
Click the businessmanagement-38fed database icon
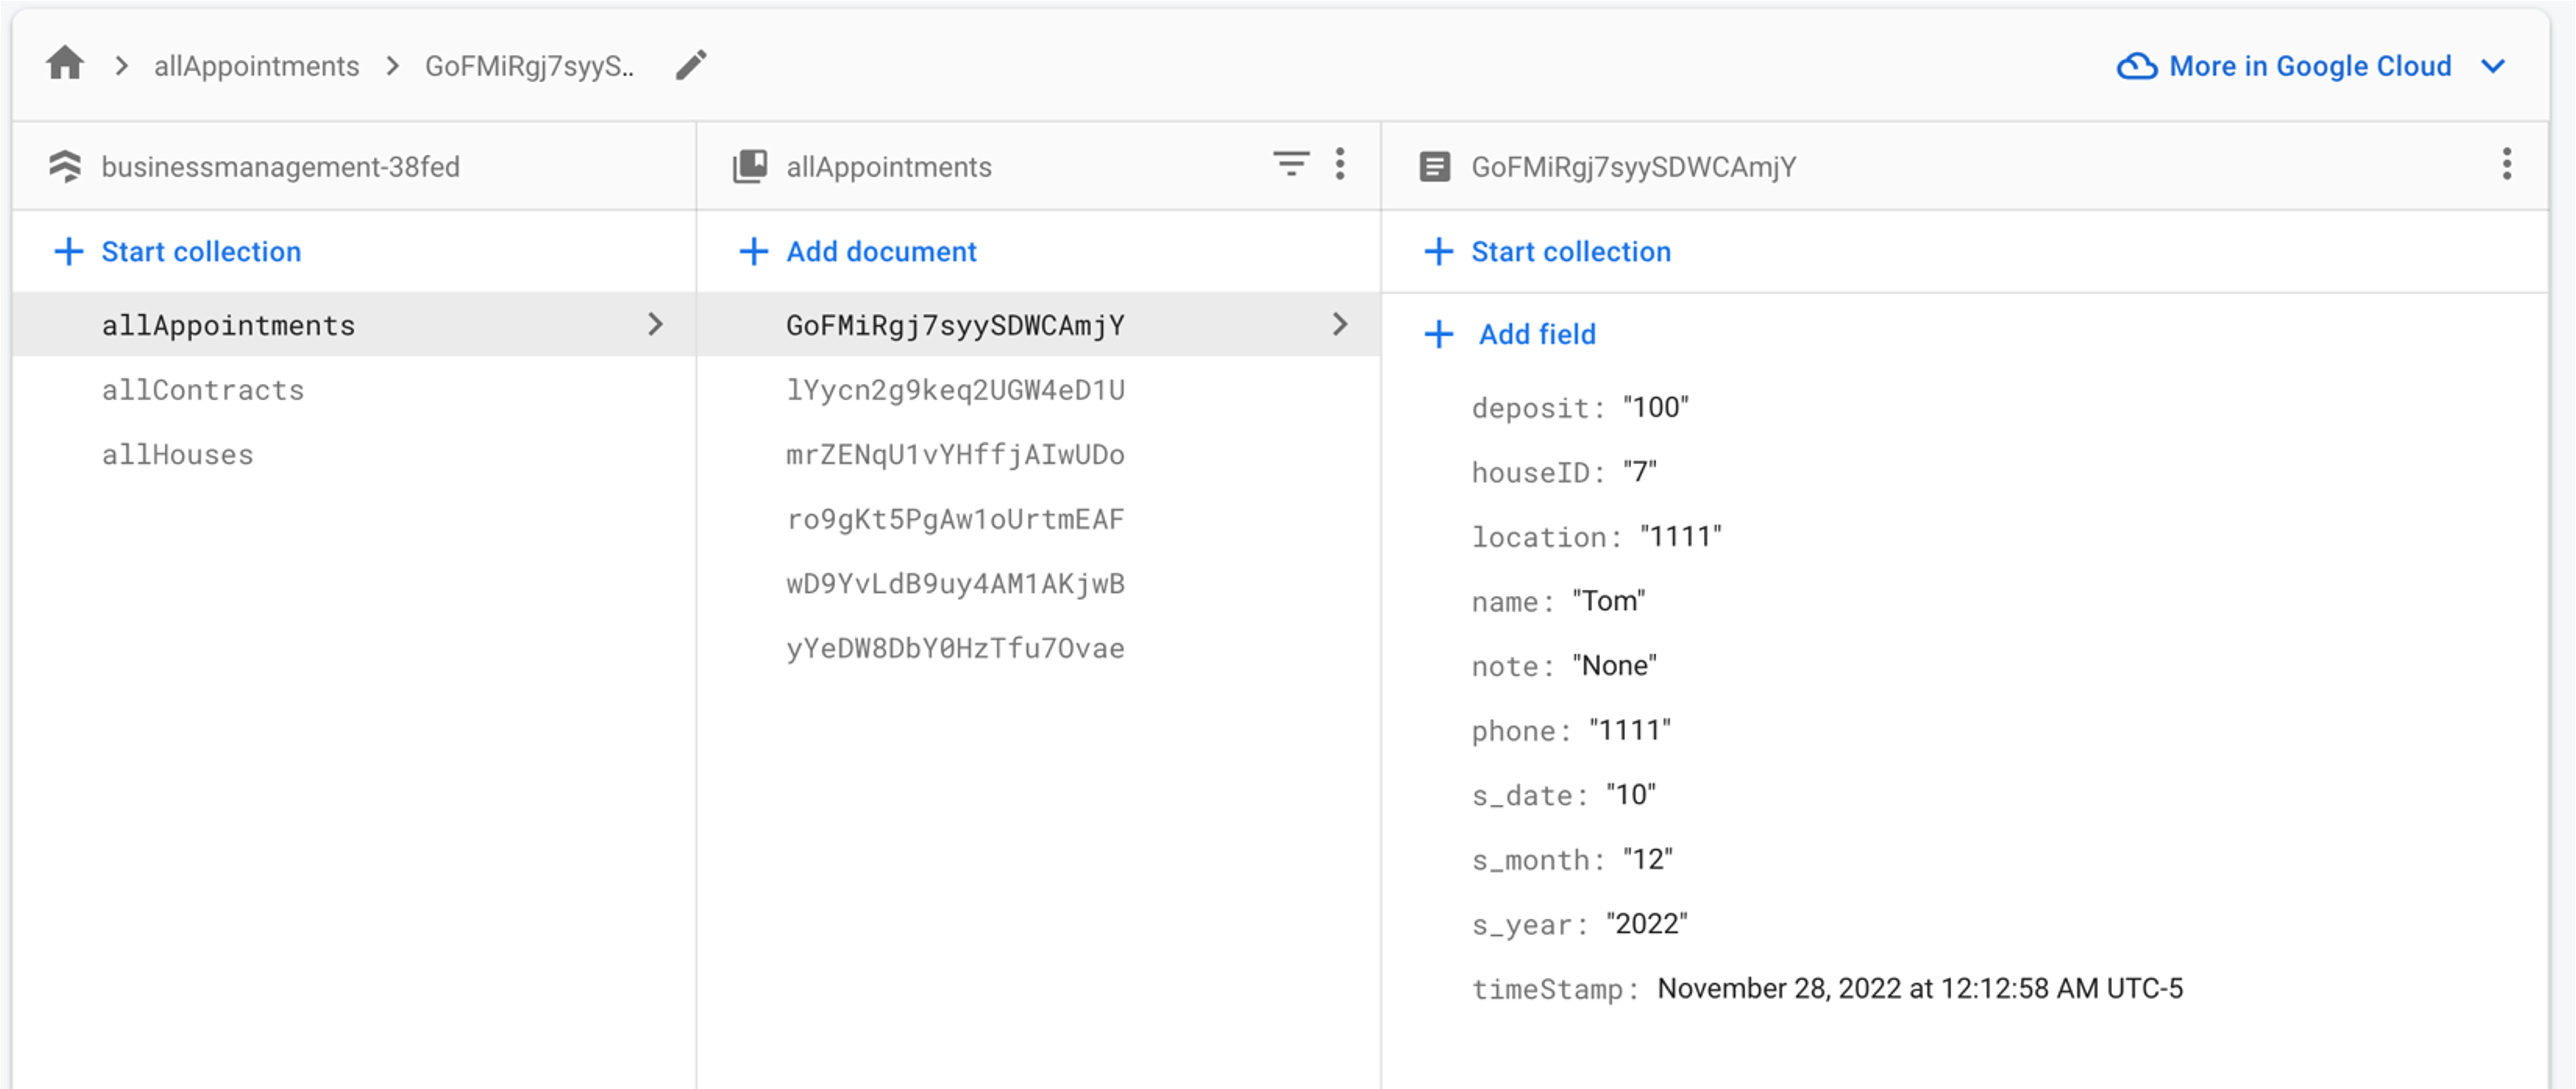[x=65, y=166]
